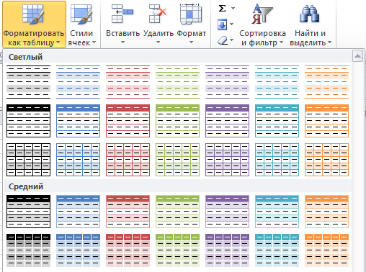This screenshot has height=272, width=366.
Task: Open the Сортировка и фильтр menu
Action: tap(262, 24)
